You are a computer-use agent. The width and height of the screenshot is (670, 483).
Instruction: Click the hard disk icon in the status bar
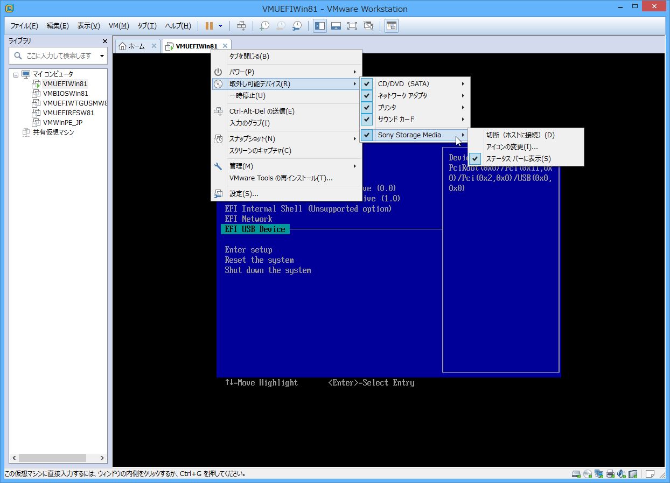tap(576, 474)
